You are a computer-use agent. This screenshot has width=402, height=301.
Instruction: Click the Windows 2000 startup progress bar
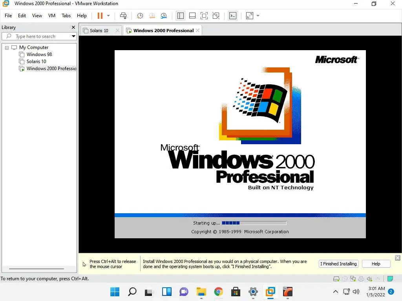point(254,223)
